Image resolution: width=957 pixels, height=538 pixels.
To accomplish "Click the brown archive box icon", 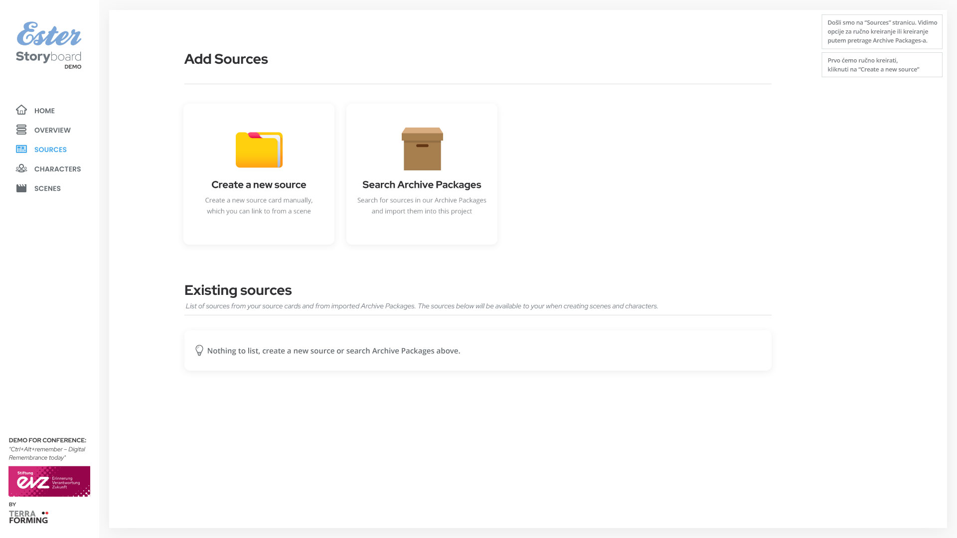I will pos(422,149).
